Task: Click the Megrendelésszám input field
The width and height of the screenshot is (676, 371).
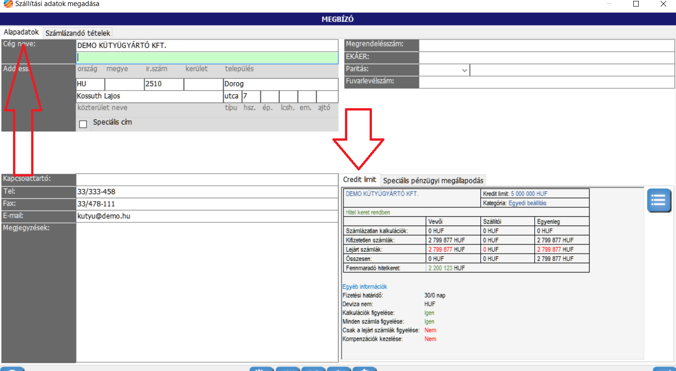Action: coord(546,45)
